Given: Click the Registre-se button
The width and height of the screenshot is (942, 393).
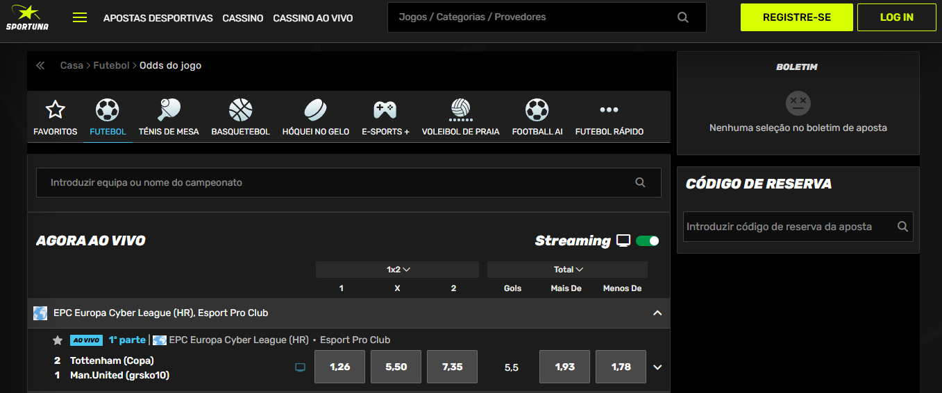Looking at the screenshot, I should (796, 17).
